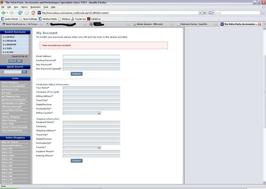Click the Volvo 850 sidebar link
This screenshot has height=189, width=266.
(7, 173)
